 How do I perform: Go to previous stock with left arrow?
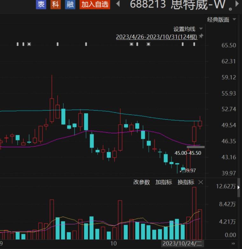118,4
